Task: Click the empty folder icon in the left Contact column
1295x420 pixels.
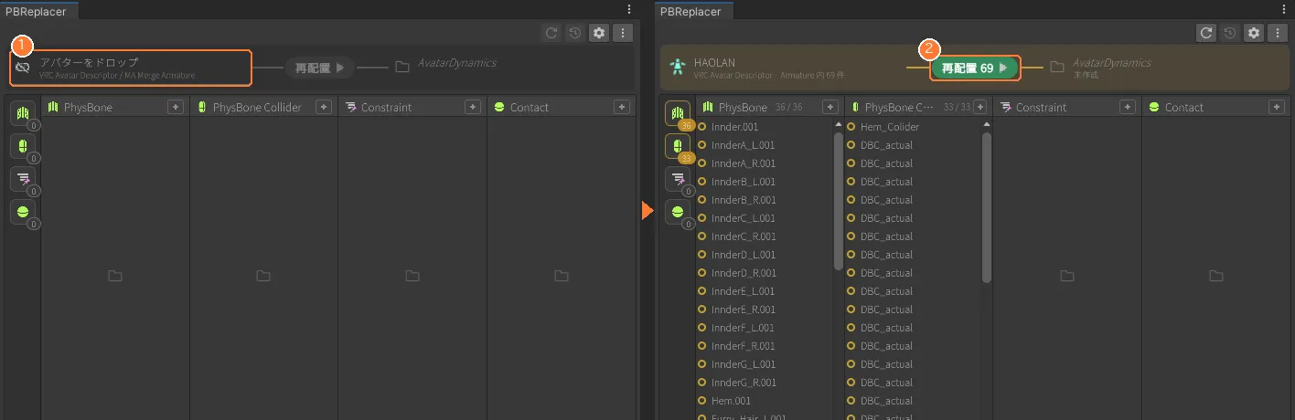Action: (x=562, y=276)
